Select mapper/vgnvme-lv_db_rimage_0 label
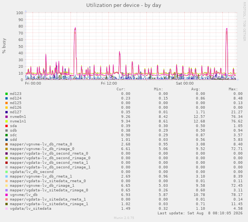248x222 pixels. pyautogui.click(x=42, y=149)
